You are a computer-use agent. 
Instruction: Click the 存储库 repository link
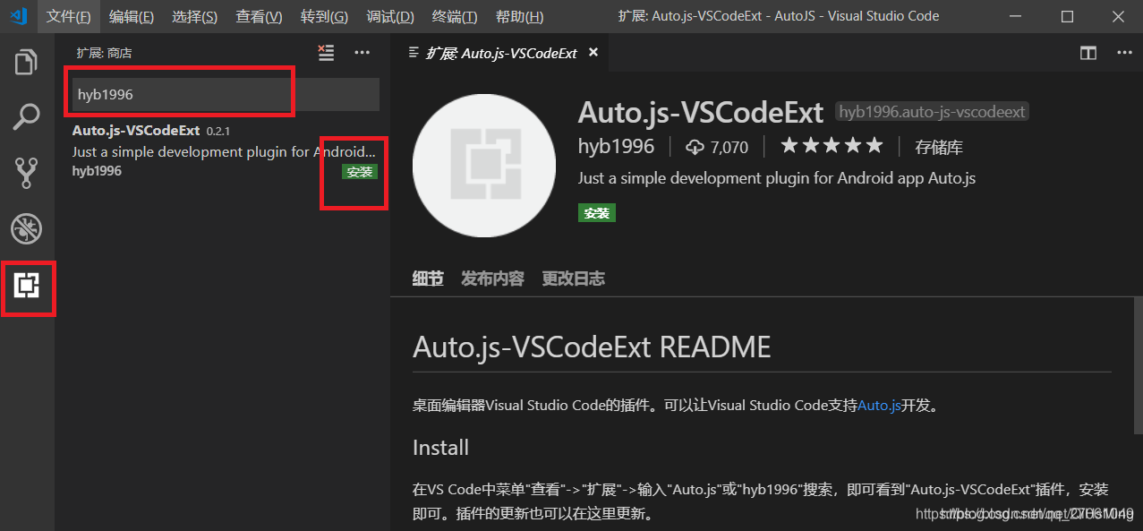coord(938,146)
